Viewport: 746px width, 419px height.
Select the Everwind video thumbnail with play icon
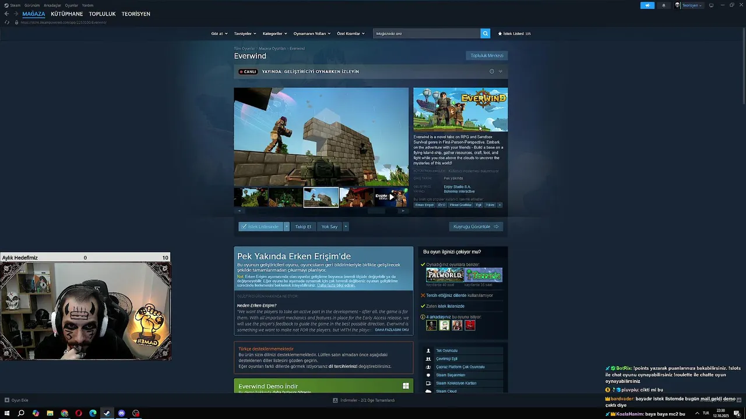(x=390, y=197)
